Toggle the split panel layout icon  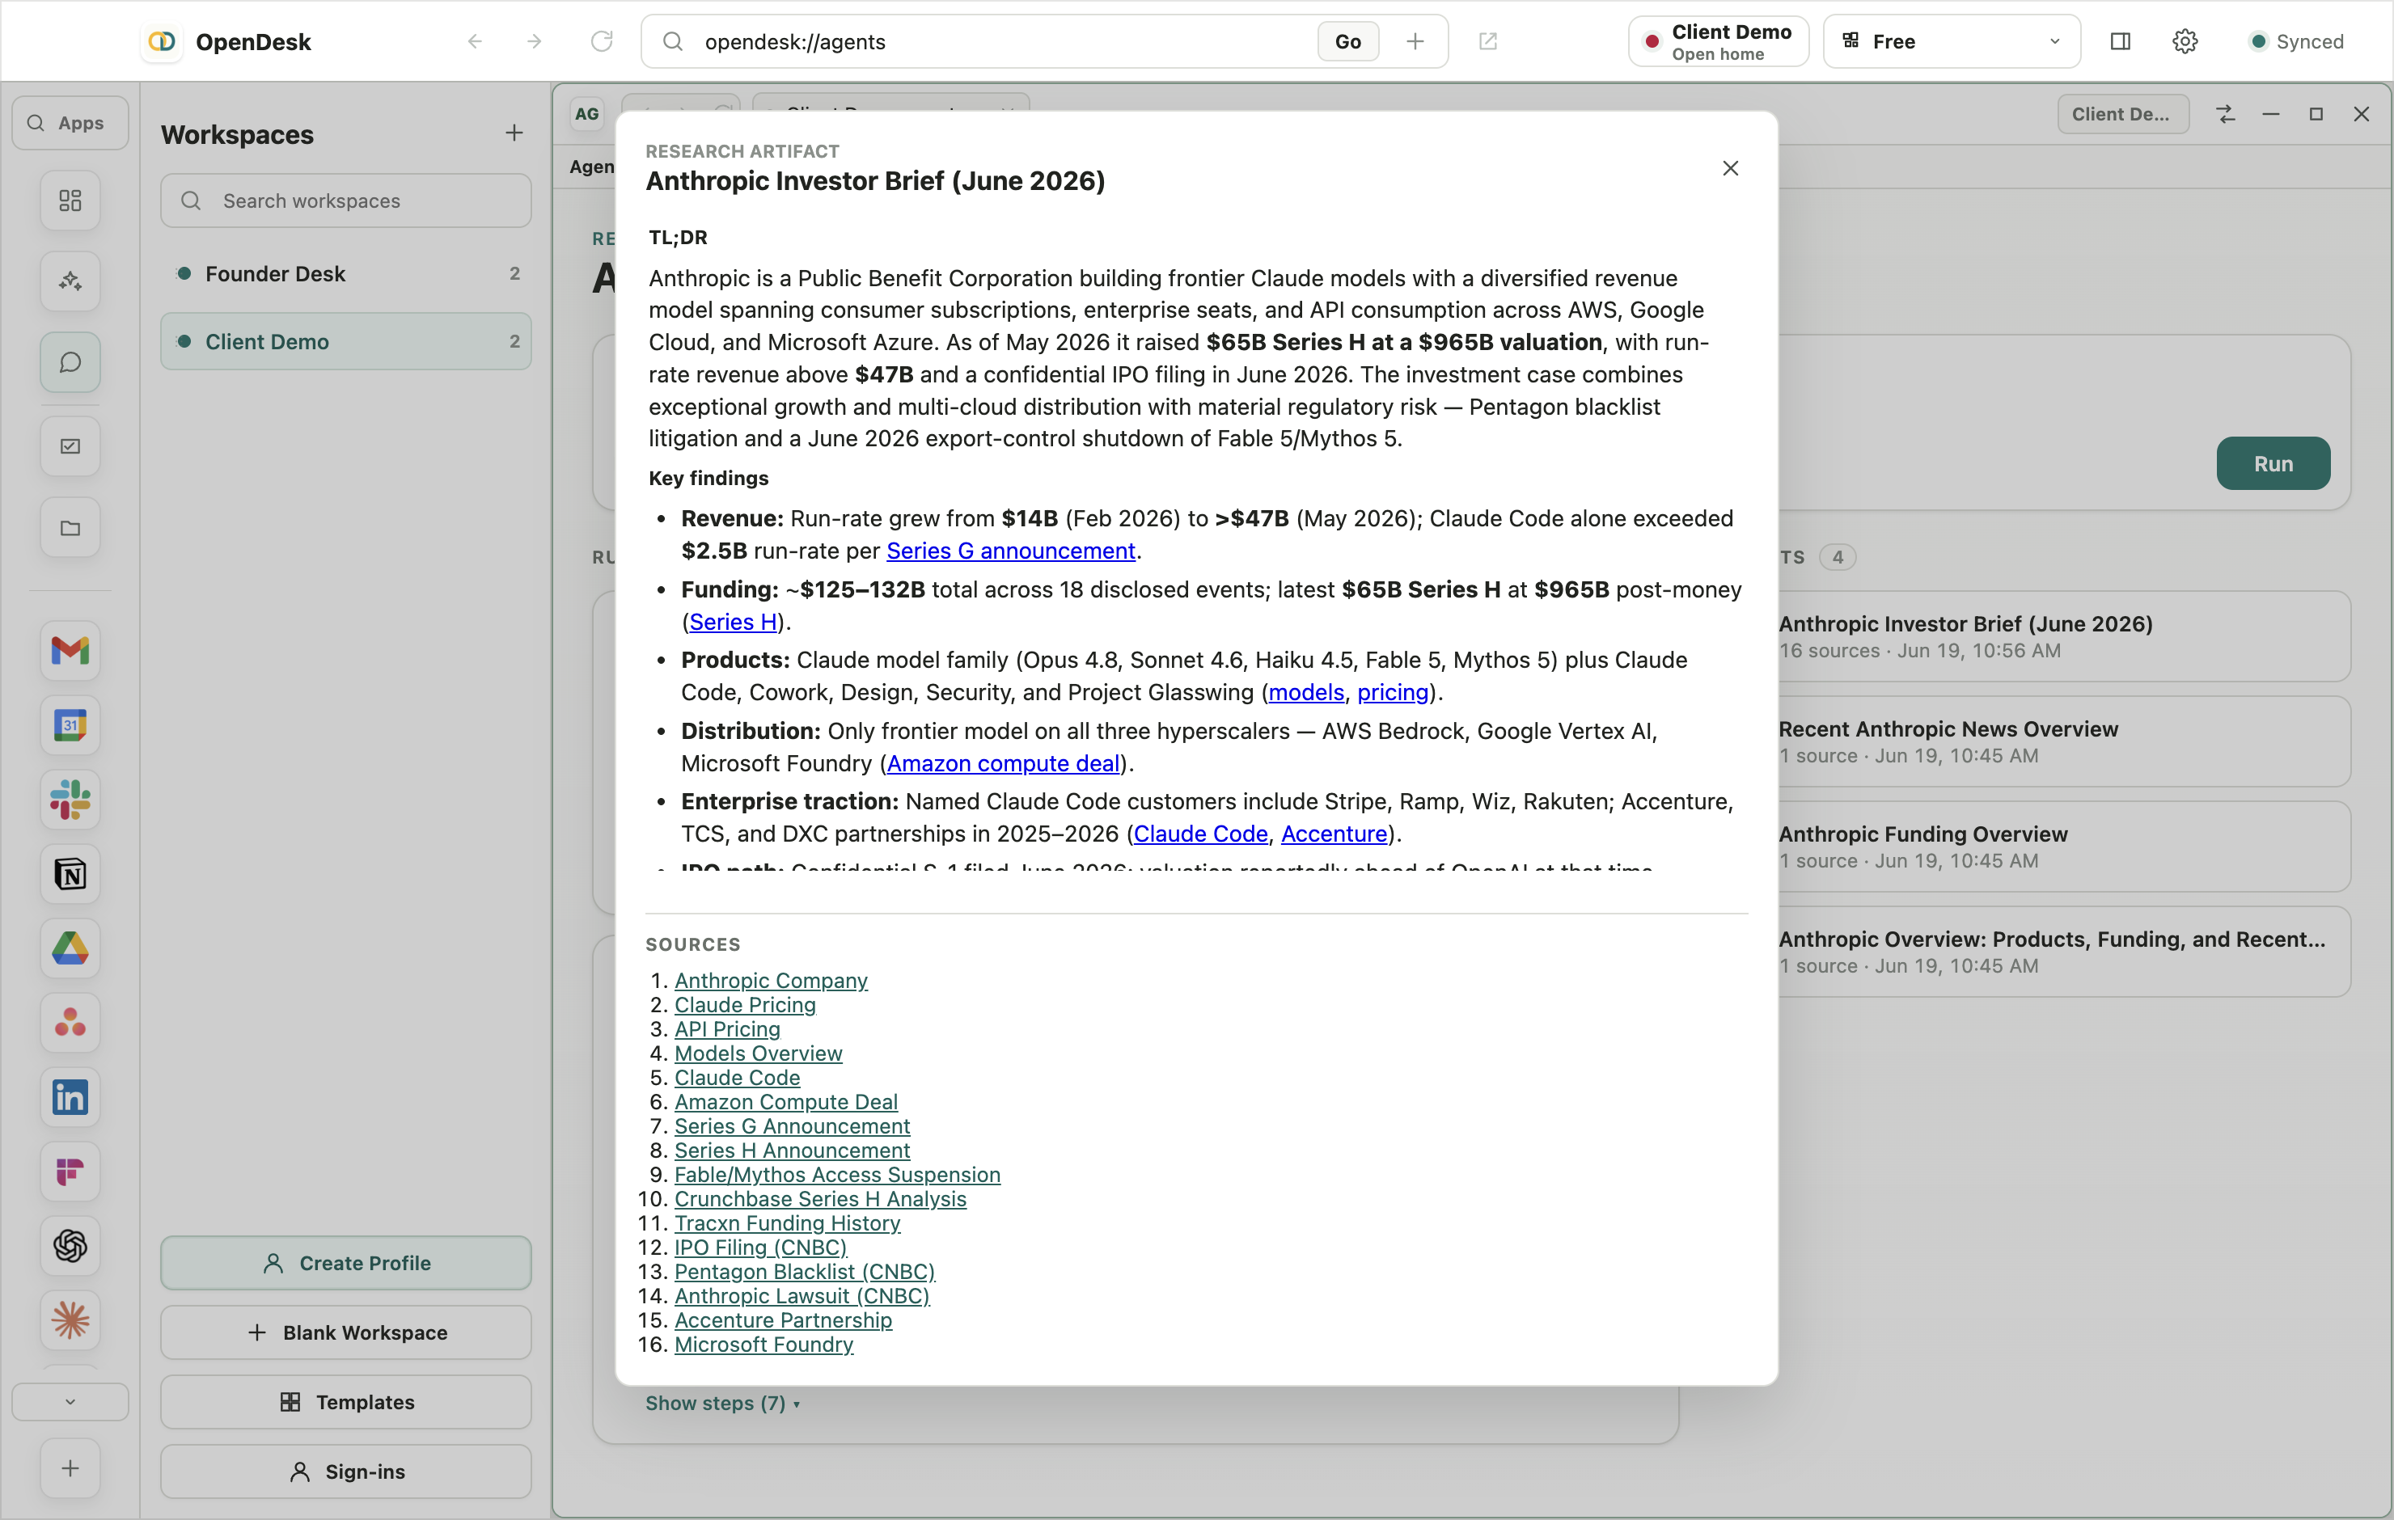tap(2121, 40)
